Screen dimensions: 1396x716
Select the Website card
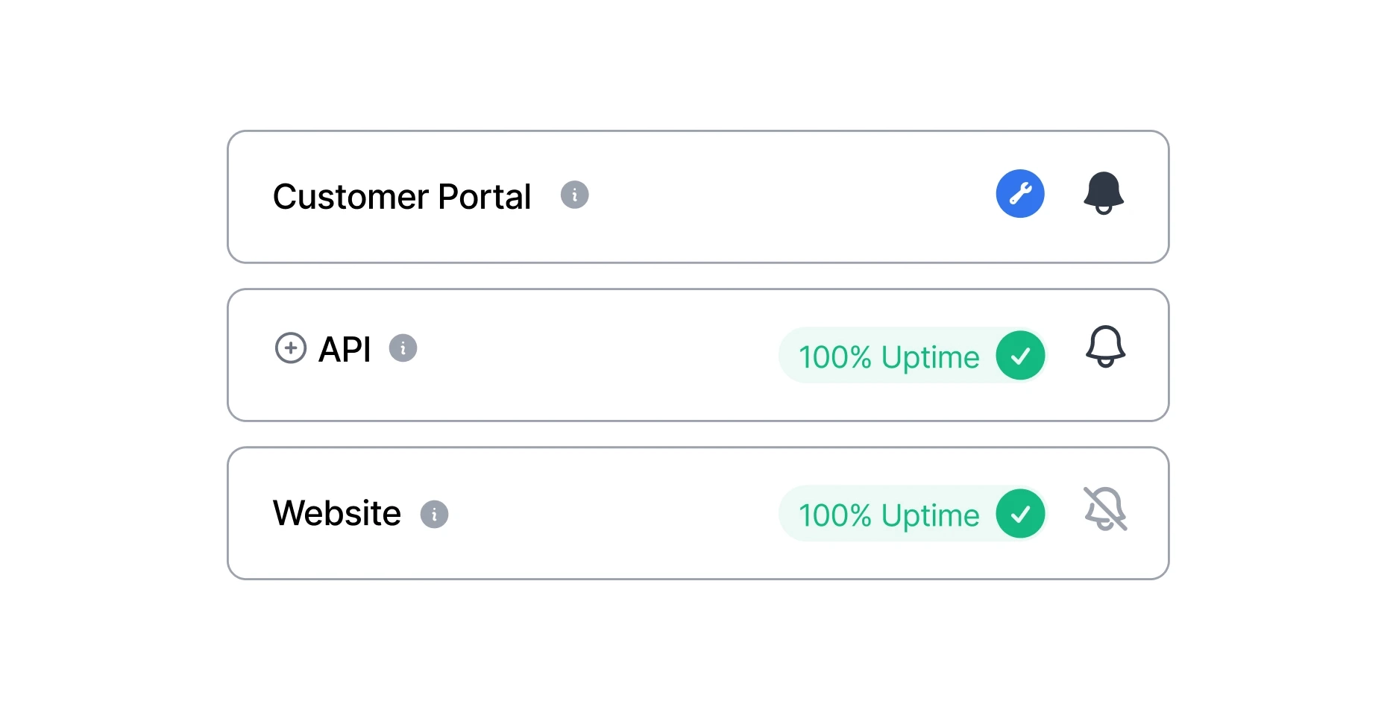tap(698, 513)
